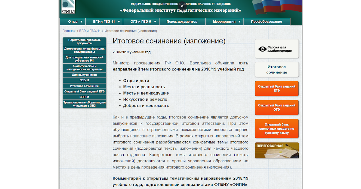The height and width of the screenshot is (189, 361).
Task: Open Для предметных комиссий субъектов РФ
Action: point(85,59)
